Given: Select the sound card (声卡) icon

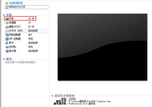Looking at the screenshot, I should (x=7, y=43).
